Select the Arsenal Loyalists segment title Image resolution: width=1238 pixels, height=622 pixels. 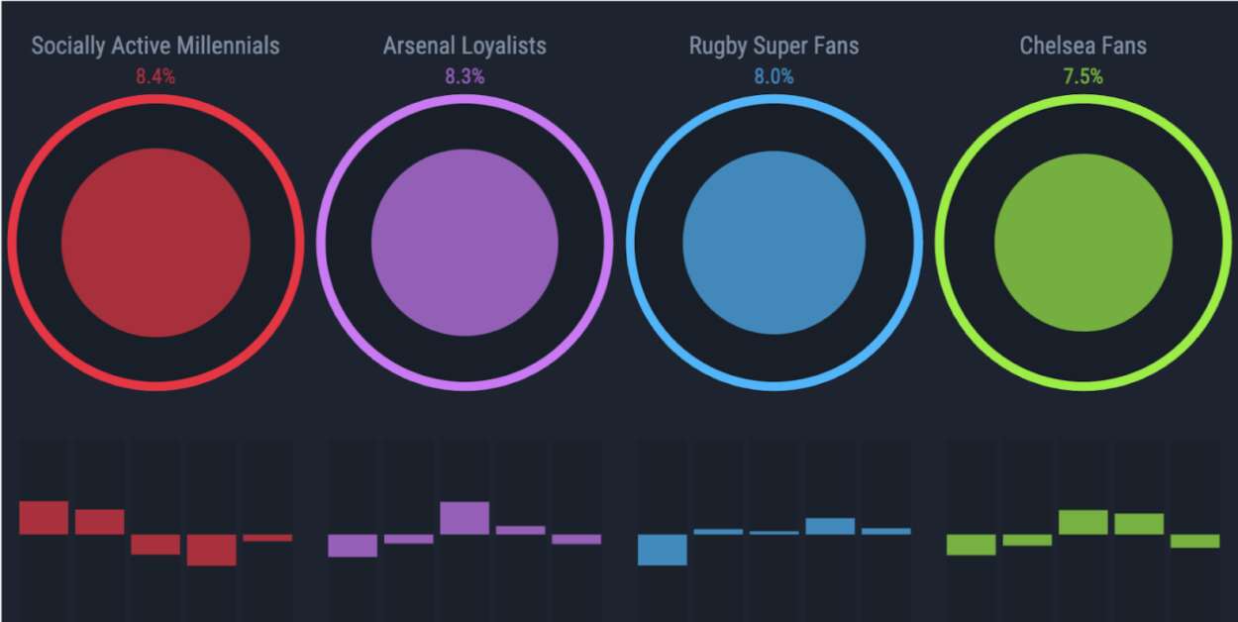click(x=464, y=46)
